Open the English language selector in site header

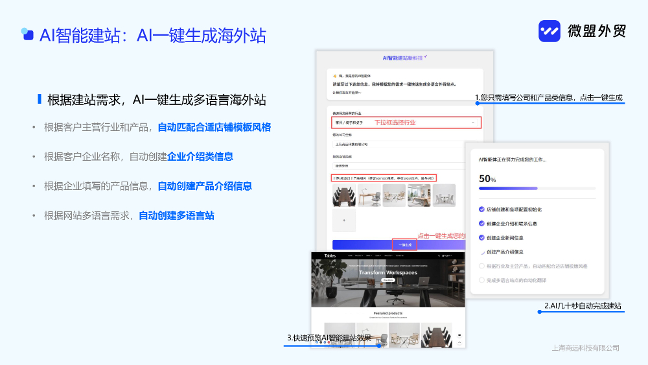click(448, 256)
